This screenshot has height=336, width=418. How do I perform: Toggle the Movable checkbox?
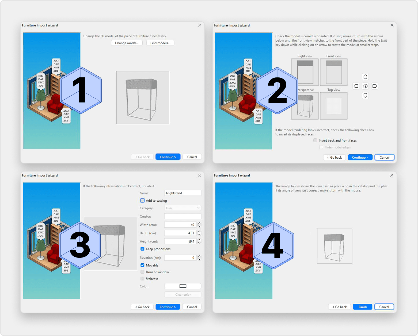pos(142,265)
